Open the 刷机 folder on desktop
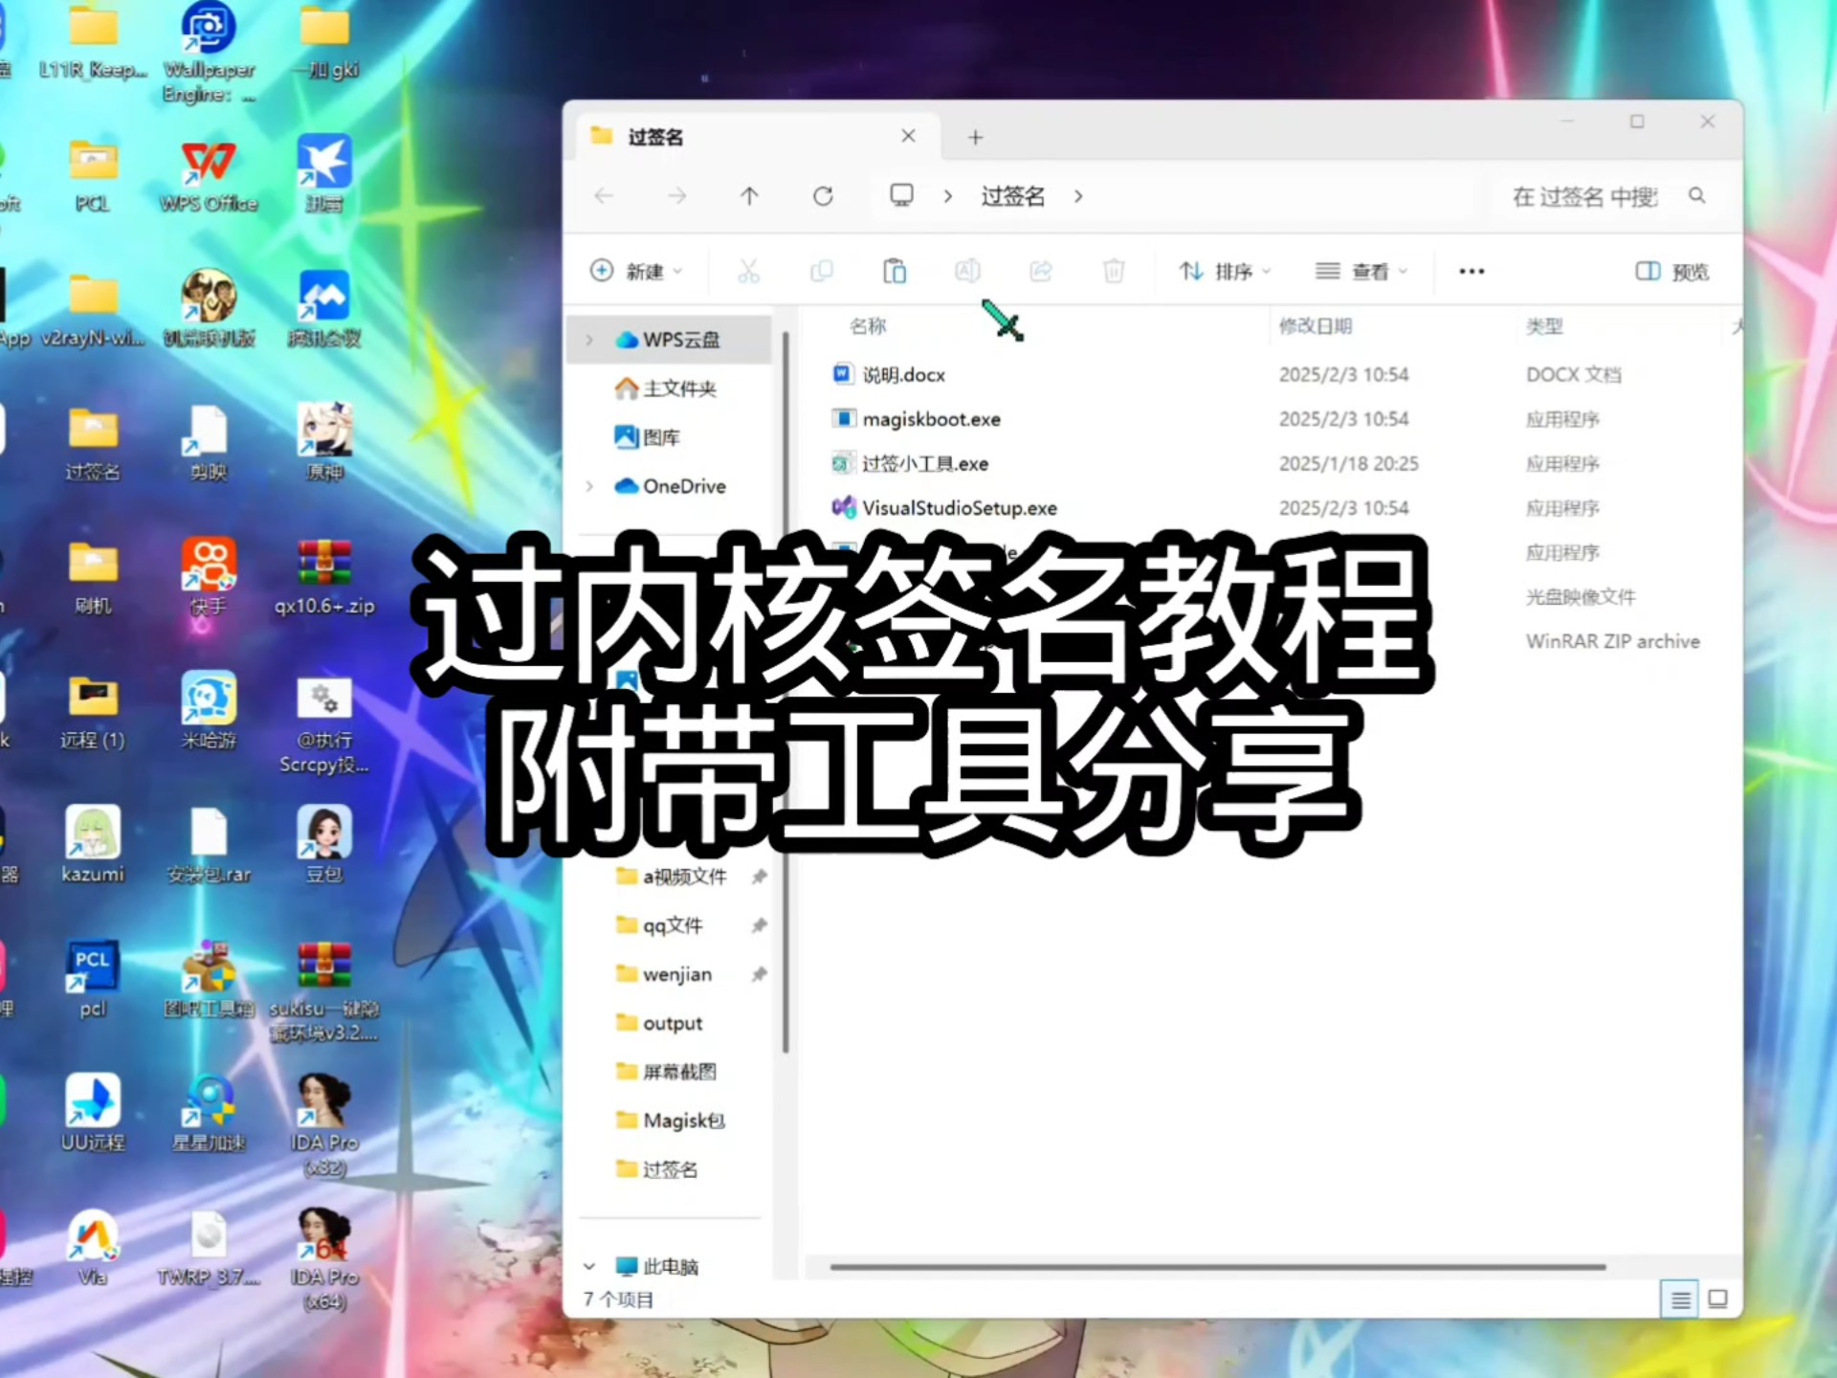 [93, 576]
